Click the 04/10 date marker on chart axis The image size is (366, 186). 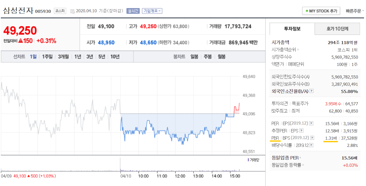point(125,176)
